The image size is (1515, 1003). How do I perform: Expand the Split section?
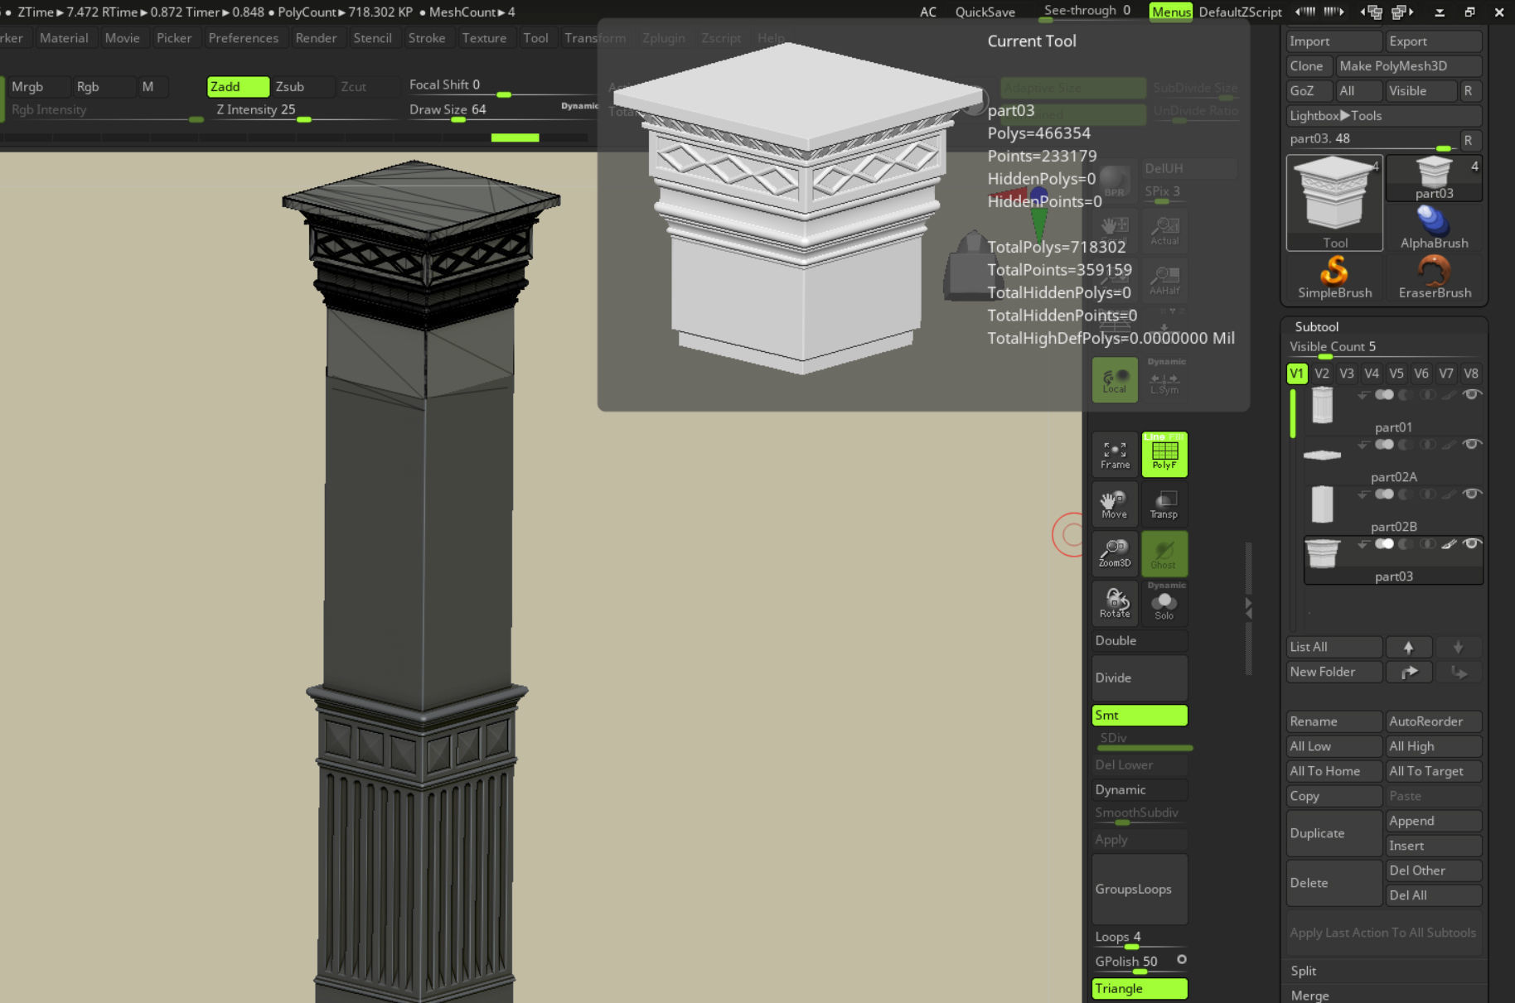(1303, 971)
